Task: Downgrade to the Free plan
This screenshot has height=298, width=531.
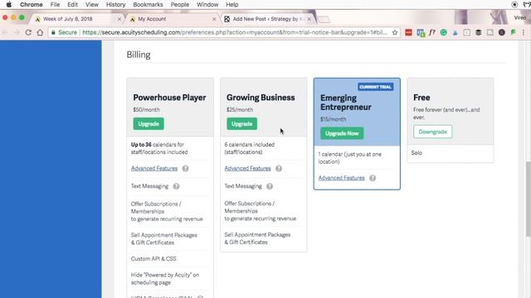Action: point(432,132)
